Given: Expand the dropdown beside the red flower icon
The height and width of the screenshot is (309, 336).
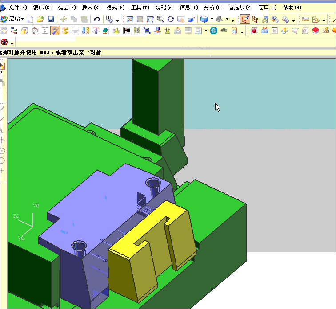Looking at the screenshot, I should click(12, 44).
